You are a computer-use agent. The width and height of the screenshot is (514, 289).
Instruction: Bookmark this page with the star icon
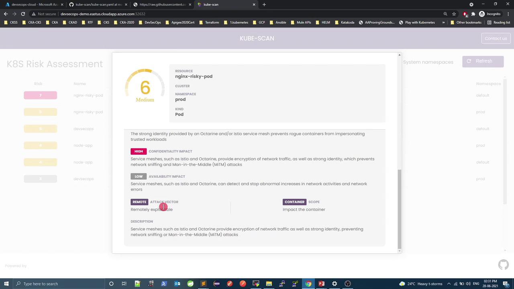(454, 14)
